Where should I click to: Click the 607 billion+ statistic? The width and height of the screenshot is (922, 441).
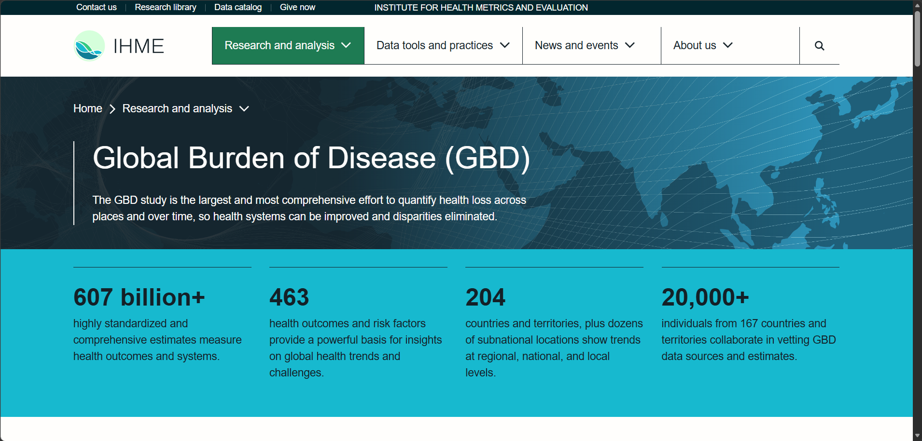point(139,297)
